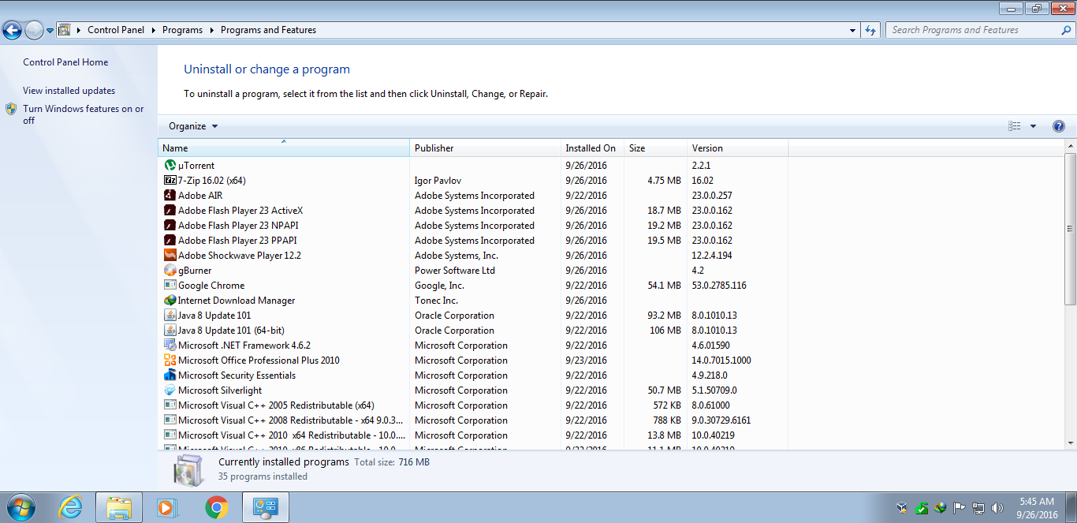Select Visual C++ 2008 Redistributable icon
This screenshot has width=1077, height=523.
click(170, 420)
